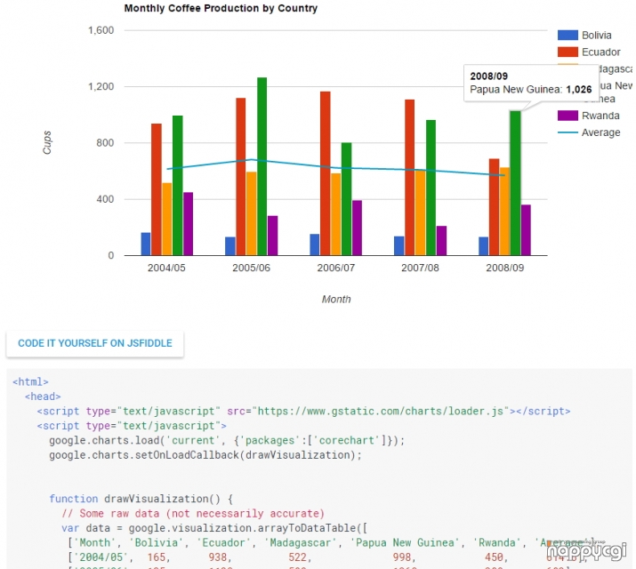The image size is (636, 569).
Task: Click the 2006/07 Ecuador red bar
Action: (x=326, y=173)
